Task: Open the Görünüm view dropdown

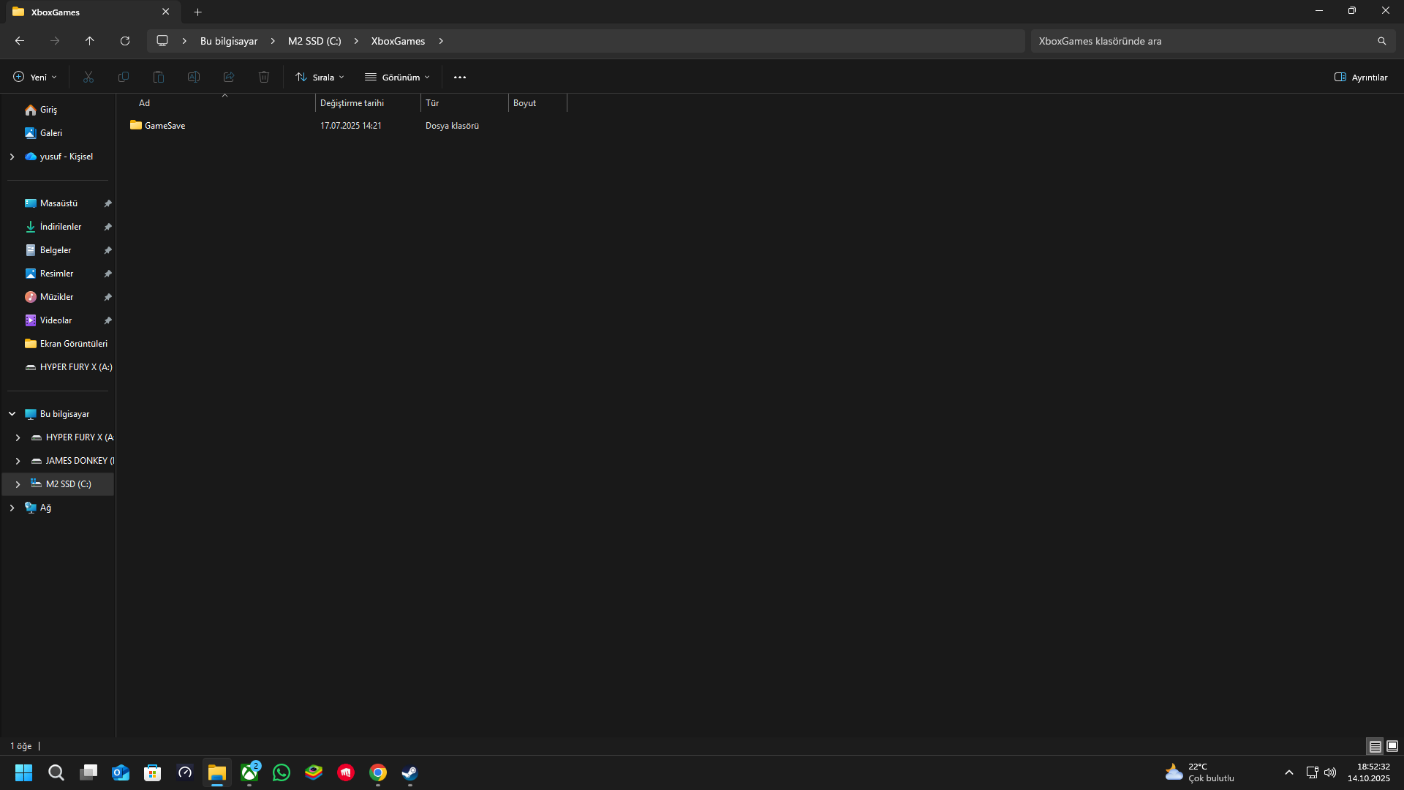Action: [398, 77]
